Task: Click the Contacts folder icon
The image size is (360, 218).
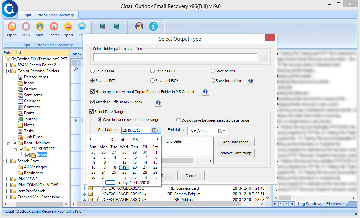Action: 20,107
